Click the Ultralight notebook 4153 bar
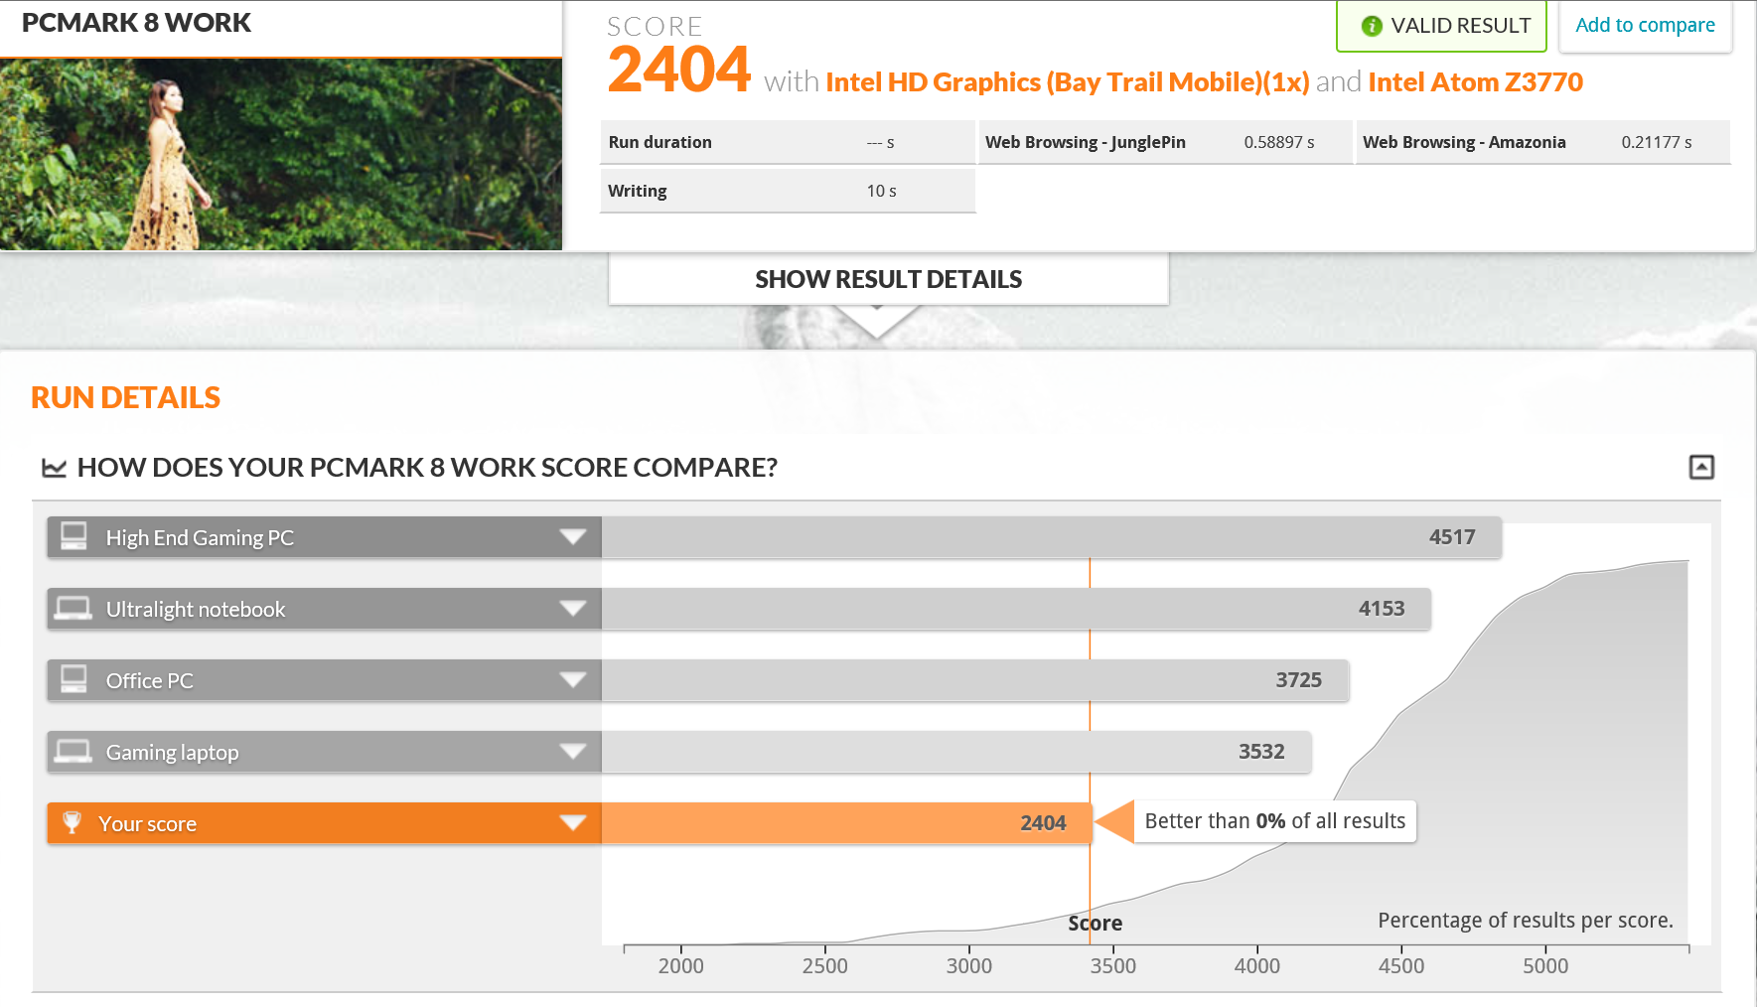The image size is (1757, 1007). (1016, 609)
